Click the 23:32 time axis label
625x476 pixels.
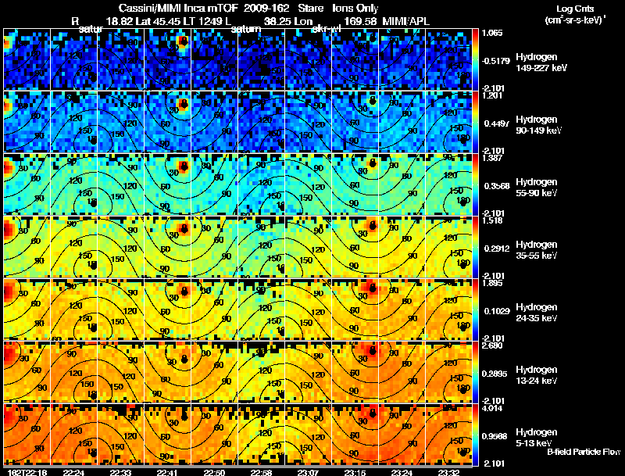click(448, 473)
